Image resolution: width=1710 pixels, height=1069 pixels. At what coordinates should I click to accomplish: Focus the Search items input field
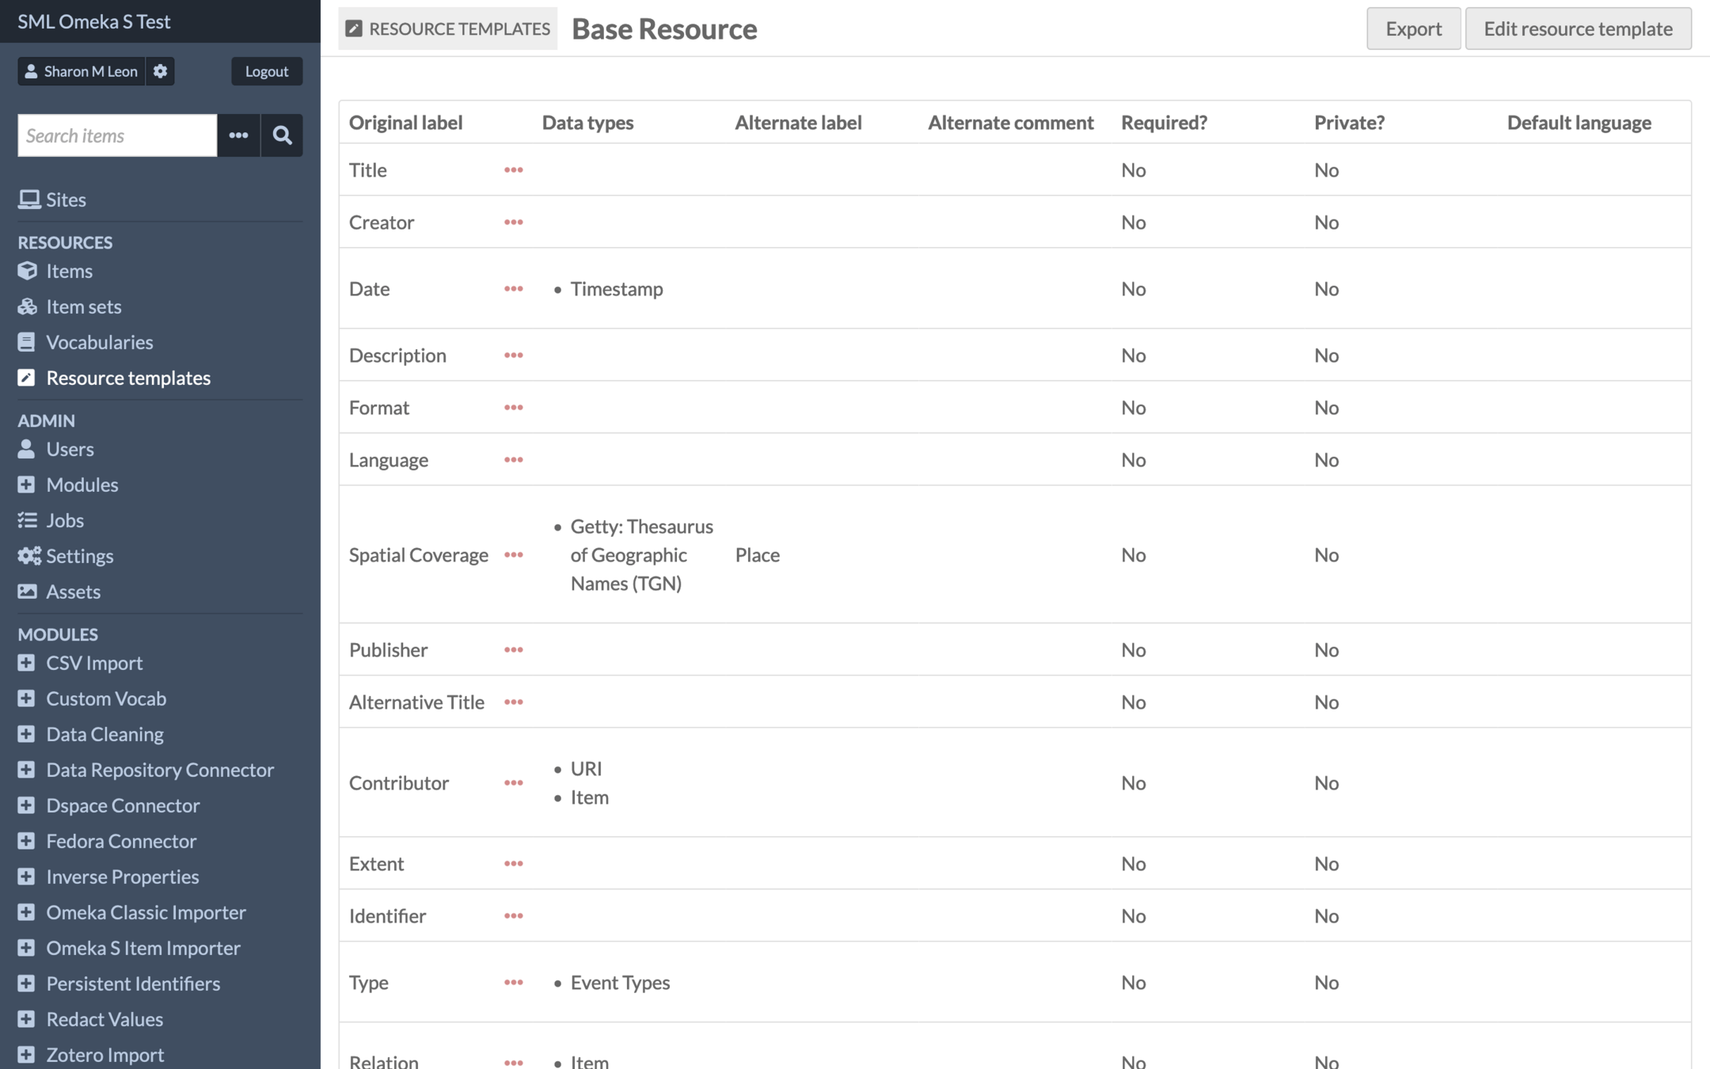pos(117,135)
